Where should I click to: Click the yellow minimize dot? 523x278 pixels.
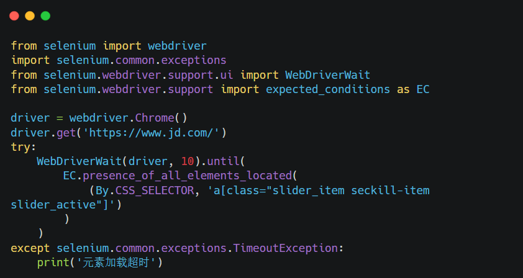tap(30, 16)
